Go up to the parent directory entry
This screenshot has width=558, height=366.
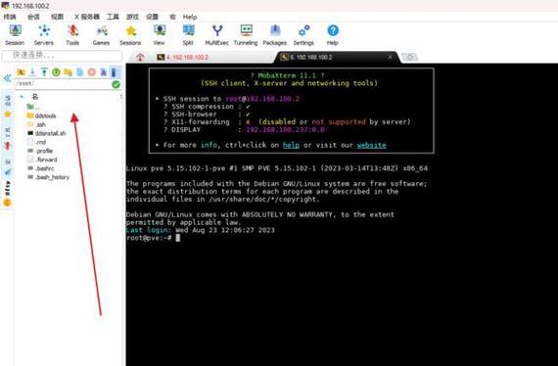tap(32, 107)
